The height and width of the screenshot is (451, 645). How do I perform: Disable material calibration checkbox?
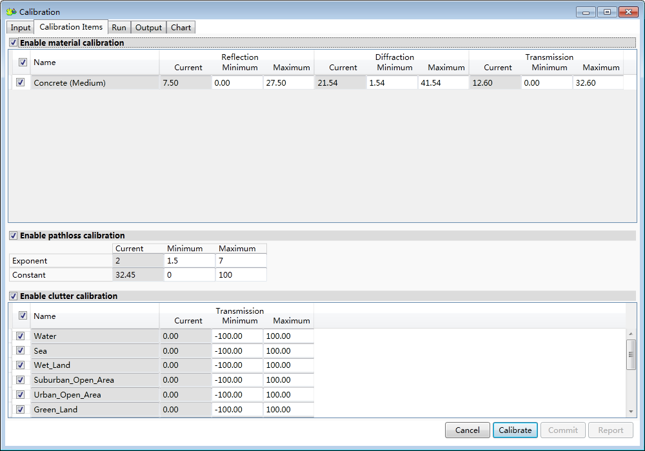tap(14, 43)
